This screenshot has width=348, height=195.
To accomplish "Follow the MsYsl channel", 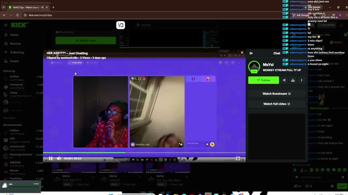I will 263,80.
